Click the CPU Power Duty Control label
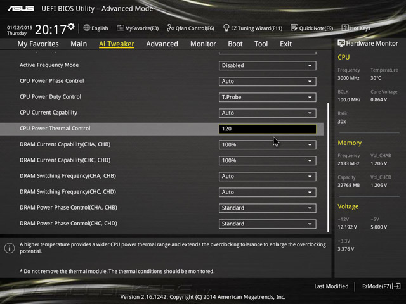406x304 pixels. pos(50,97)
